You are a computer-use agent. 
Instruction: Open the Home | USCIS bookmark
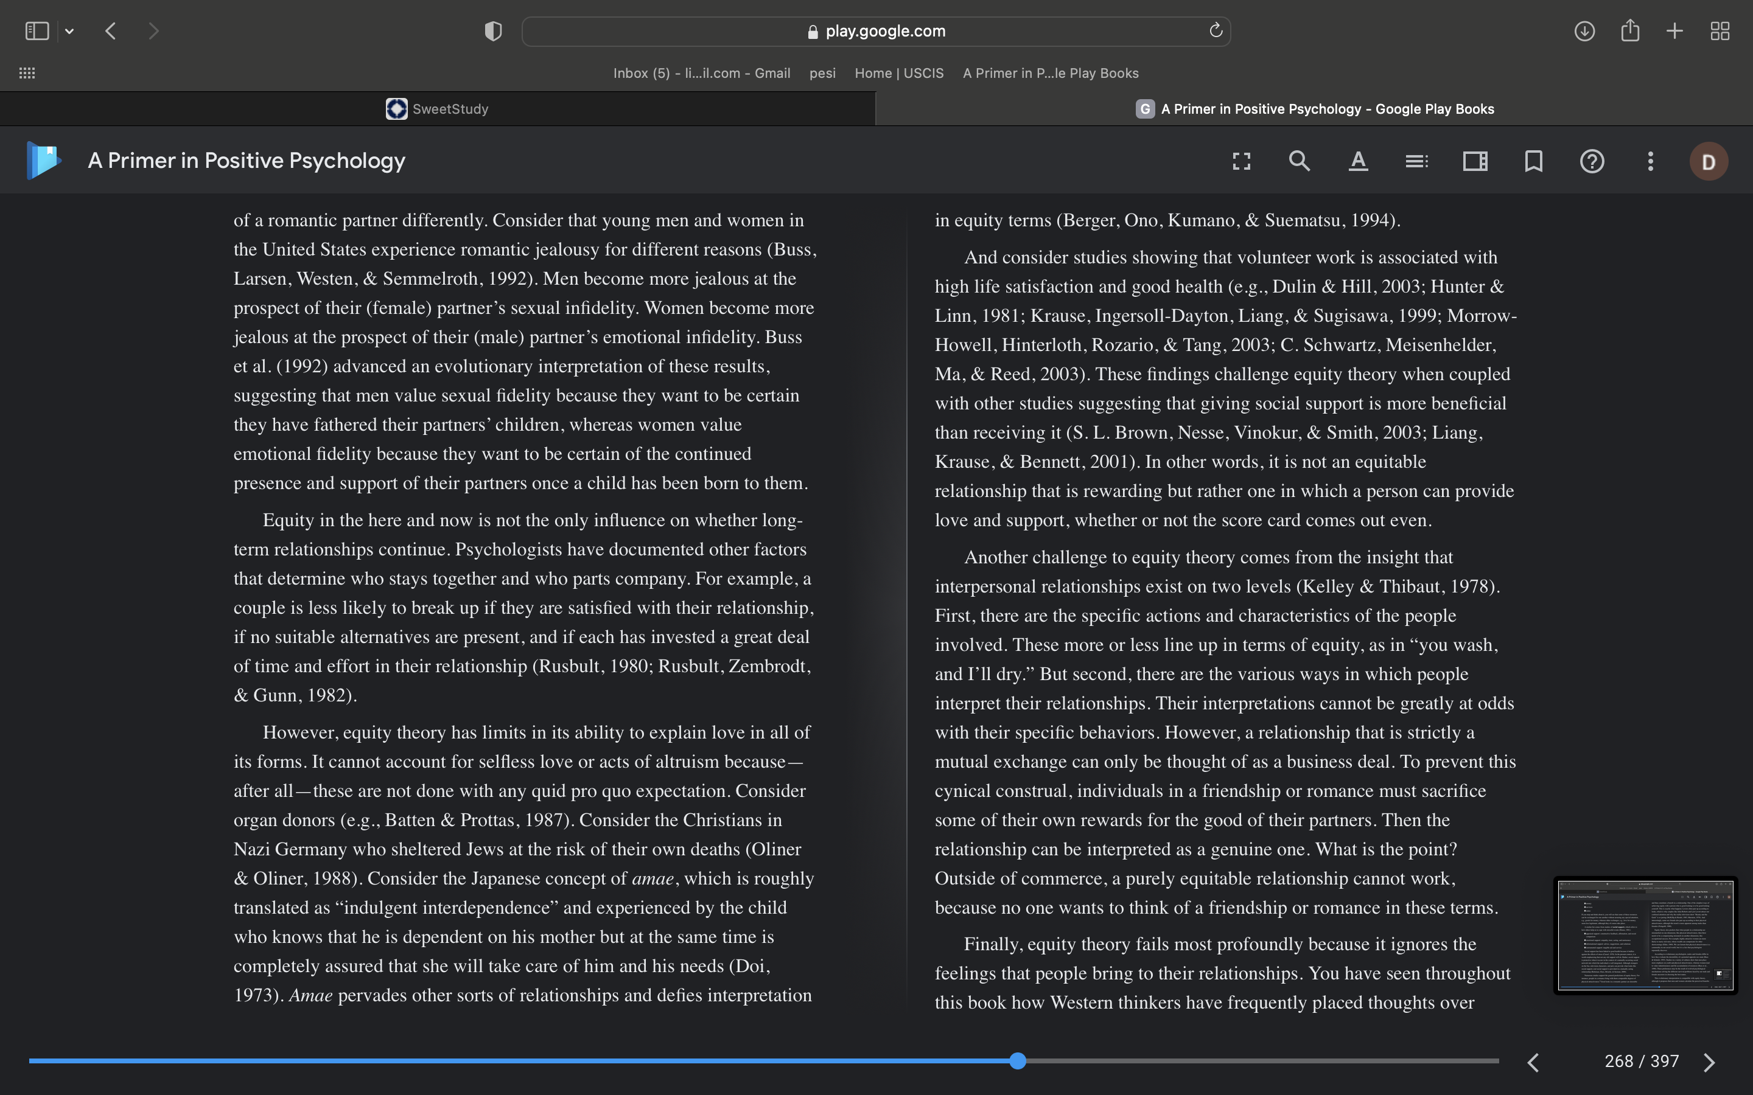[899, 73]
